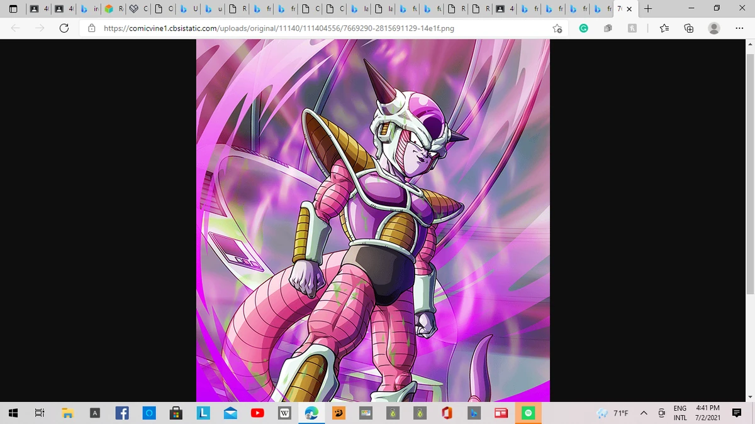Click the back navigation arrow
The image size is (755, 424).
[14, 28]
